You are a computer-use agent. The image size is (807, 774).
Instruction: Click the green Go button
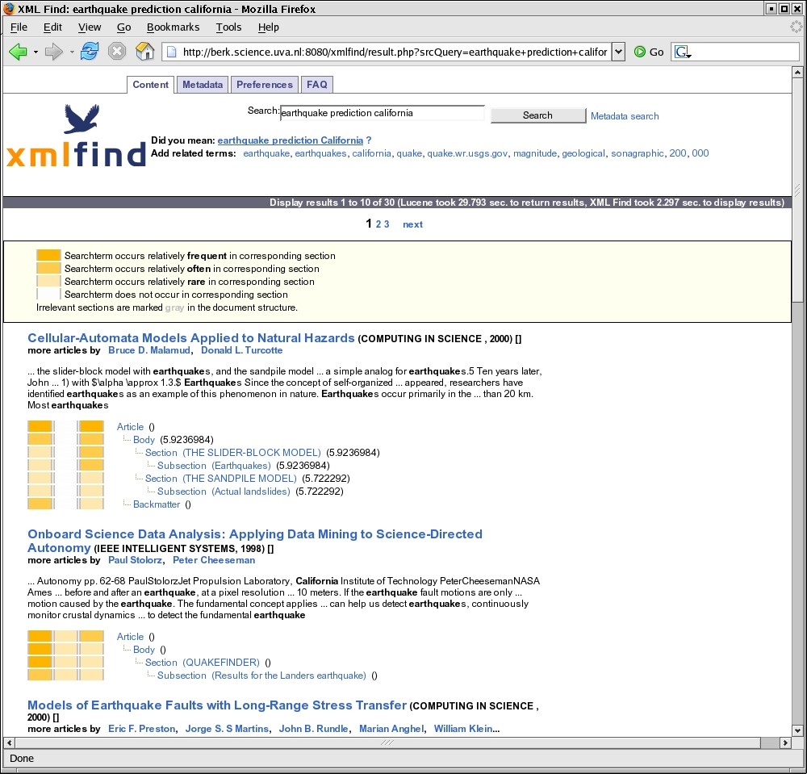tap(649, 52)
